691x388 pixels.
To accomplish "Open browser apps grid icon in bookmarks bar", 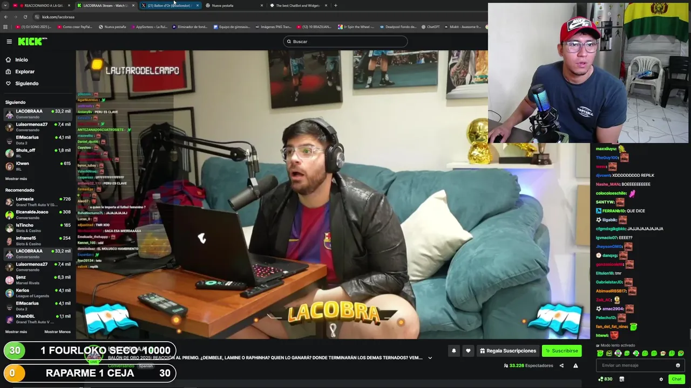I will click(5, 27).
